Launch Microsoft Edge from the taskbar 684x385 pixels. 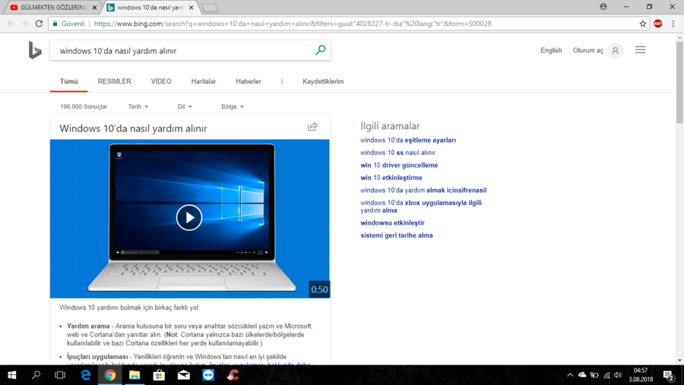[x=85, y=375]
